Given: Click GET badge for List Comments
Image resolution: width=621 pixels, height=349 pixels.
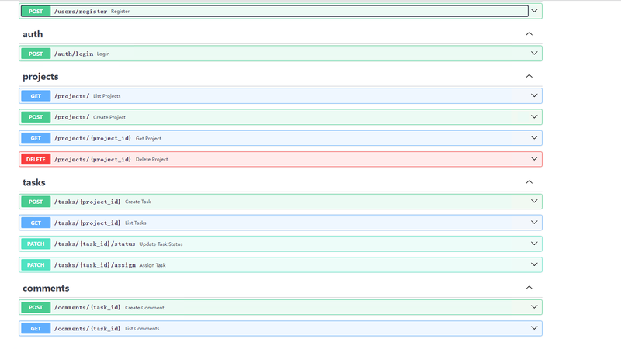Looking at the screenshot, I should point(36,328).
